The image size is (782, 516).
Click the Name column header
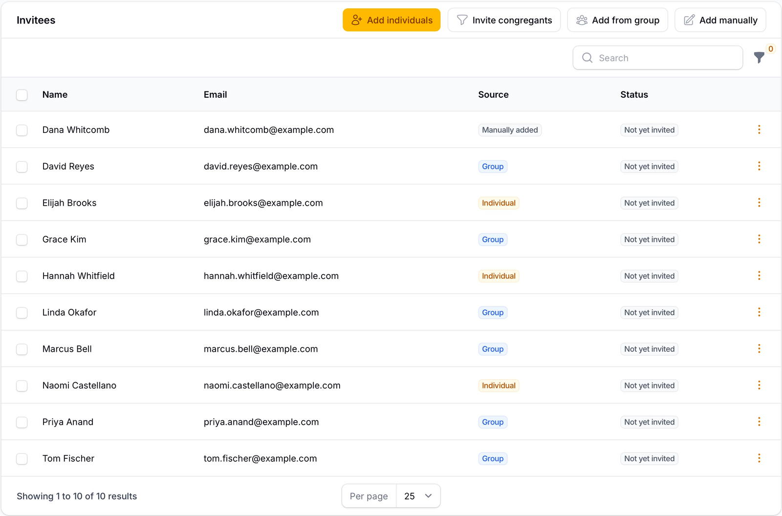point(55,95)
